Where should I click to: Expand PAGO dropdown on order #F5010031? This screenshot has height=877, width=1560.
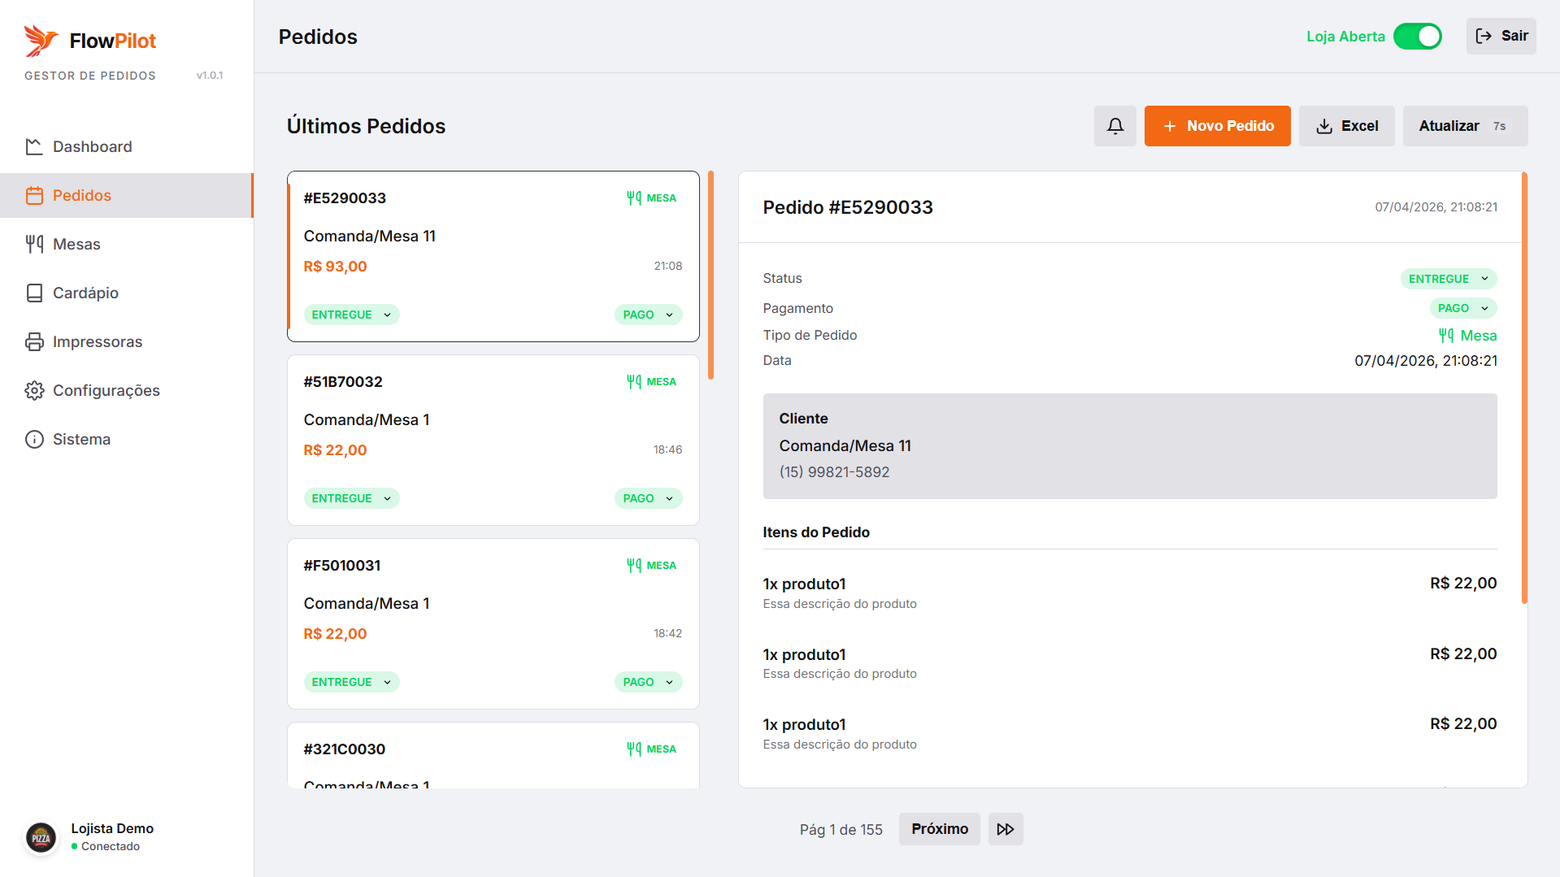(647, 682)
